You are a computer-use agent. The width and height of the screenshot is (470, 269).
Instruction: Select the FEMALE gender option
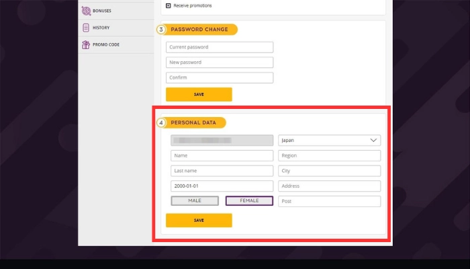click(249, 201)
